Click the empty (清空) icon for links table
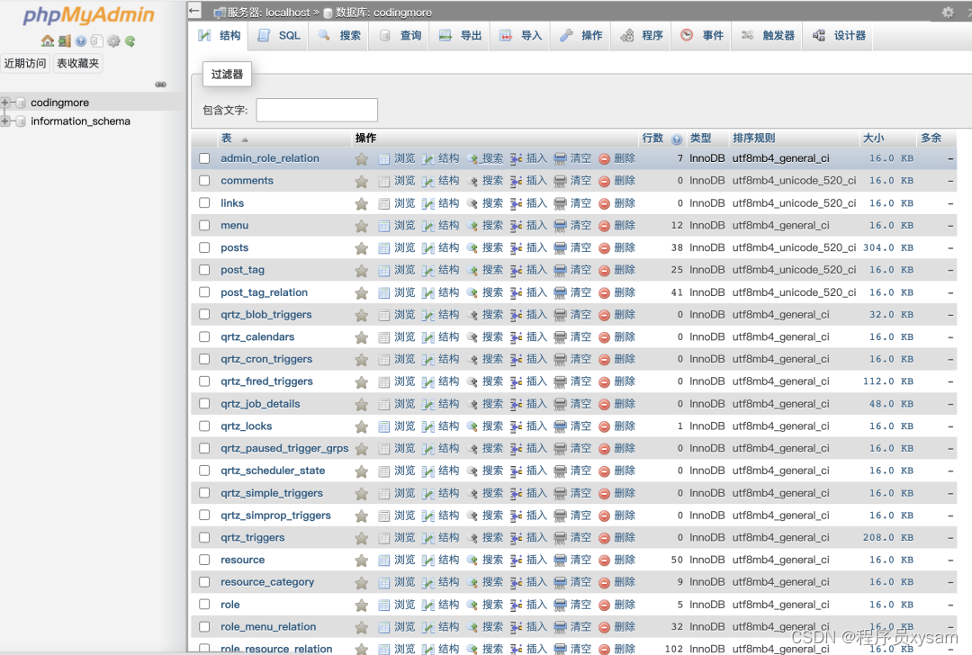The image size is (972, 655). 560,204
